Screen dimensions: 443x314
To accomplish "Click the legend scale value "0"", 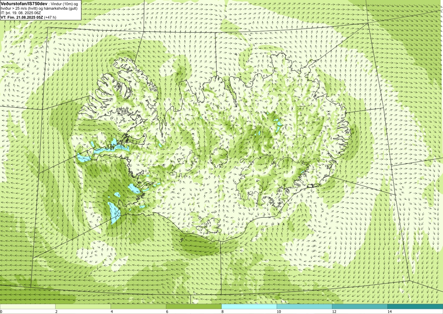I will point(1,312).
